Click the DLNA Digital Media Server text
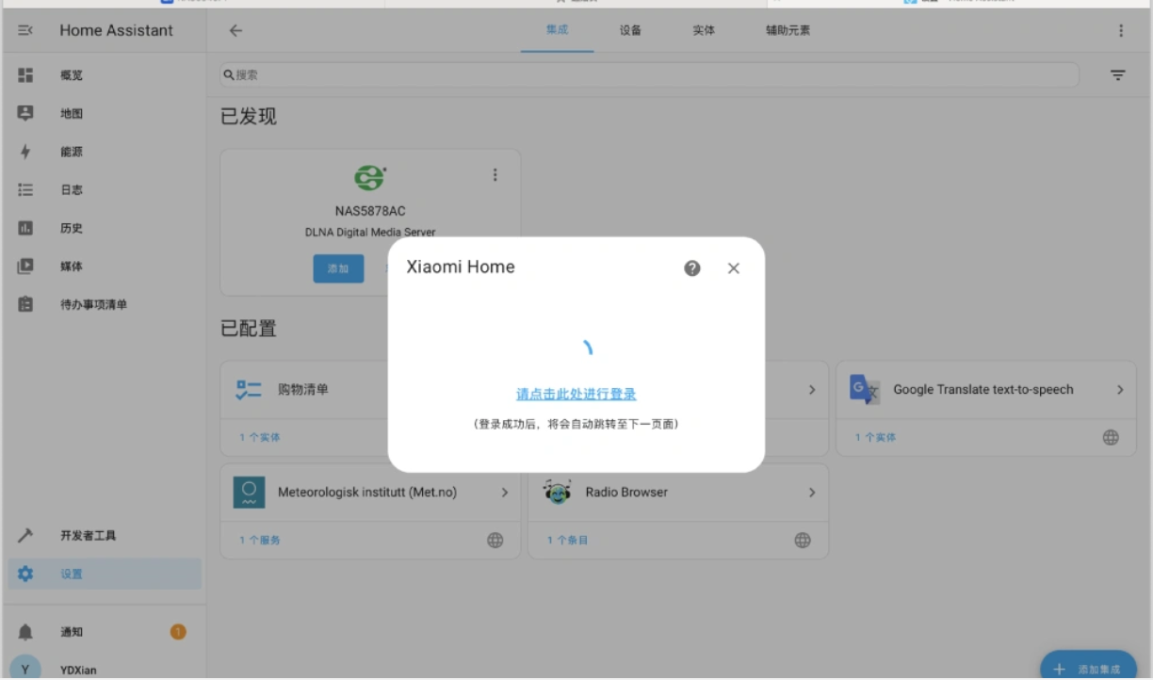The image size is (1153, 680). 370,232
